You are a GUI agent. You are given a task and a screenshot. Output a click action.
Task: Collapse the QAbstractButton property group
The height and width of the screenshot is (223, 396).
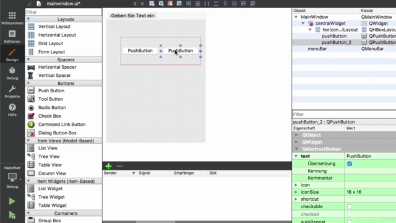click(x=296, y=149)
